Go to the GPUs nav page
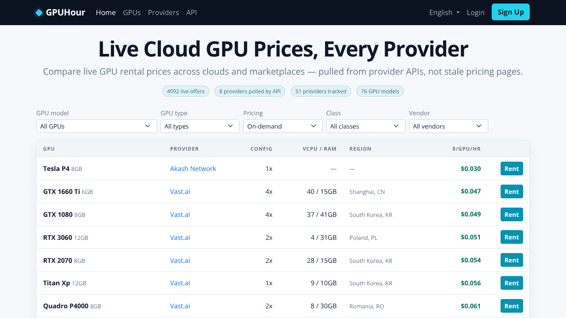566x318 pixels. [x=132, y=12]
